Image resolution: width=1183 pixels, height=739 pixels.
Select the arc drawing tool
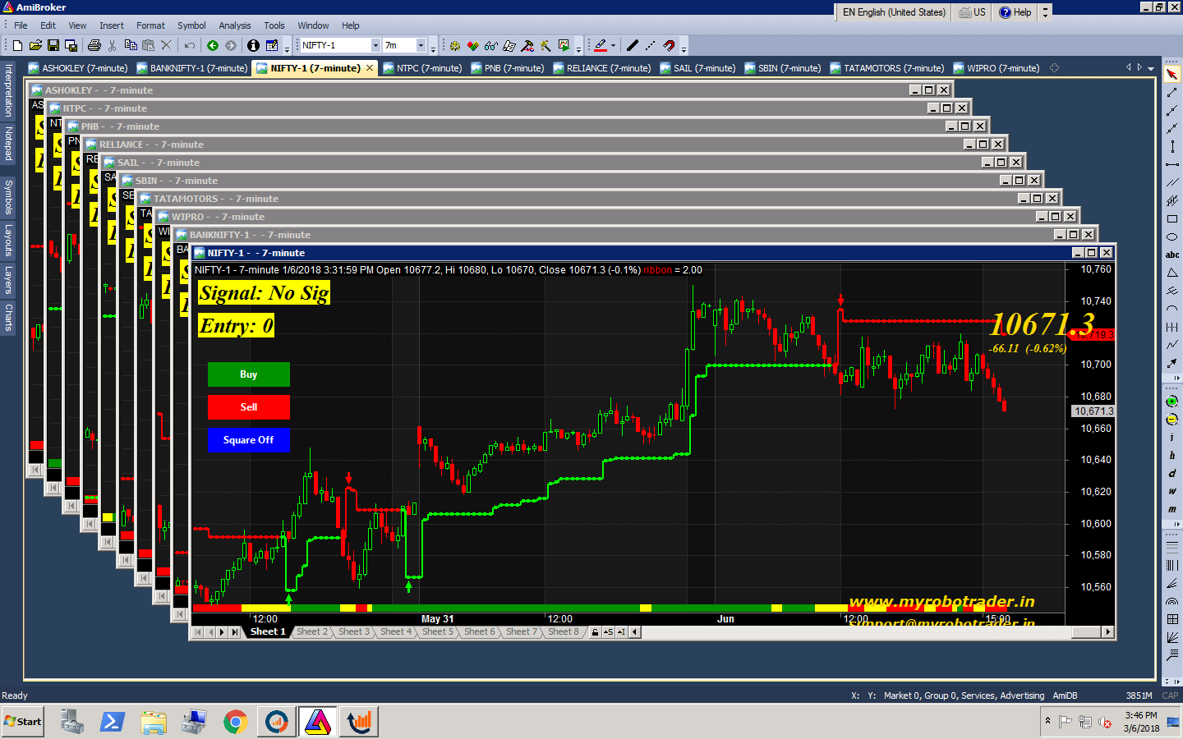point(1172,309)
